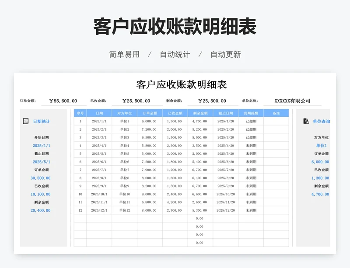The width and height of the screenshot is (350, 268).
Task: Select the 到期提醒 column header
Action: [x=251, y=113]
